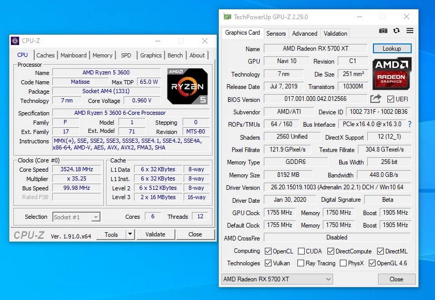Click the AMD Radeon Graphics logo
This screenshot has height=300, width=435.
point(392,73)
